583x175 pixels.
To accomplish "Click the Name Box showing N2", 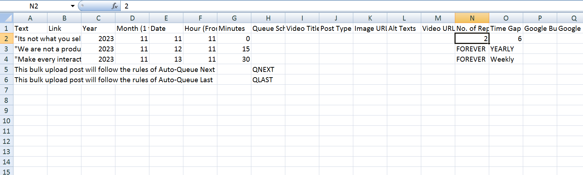I will point(34,6).
